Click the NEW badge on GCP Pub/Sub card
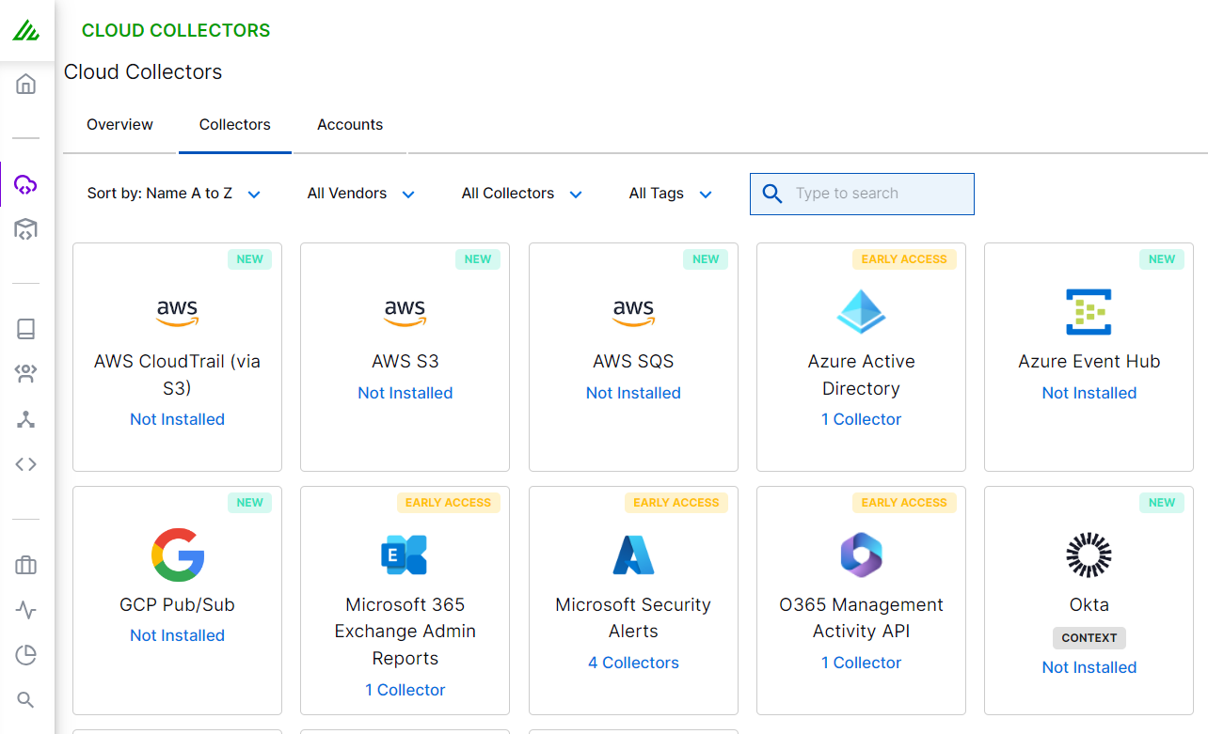Image resolution: width=1208 pixels, height=734 pixels. pyautogui.click(x=249, y=503)
